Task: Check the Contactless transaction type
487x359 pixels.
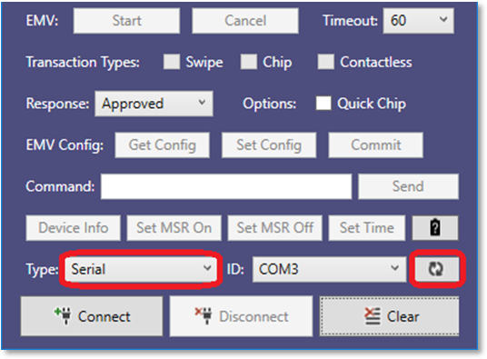Action: (326, 62)
